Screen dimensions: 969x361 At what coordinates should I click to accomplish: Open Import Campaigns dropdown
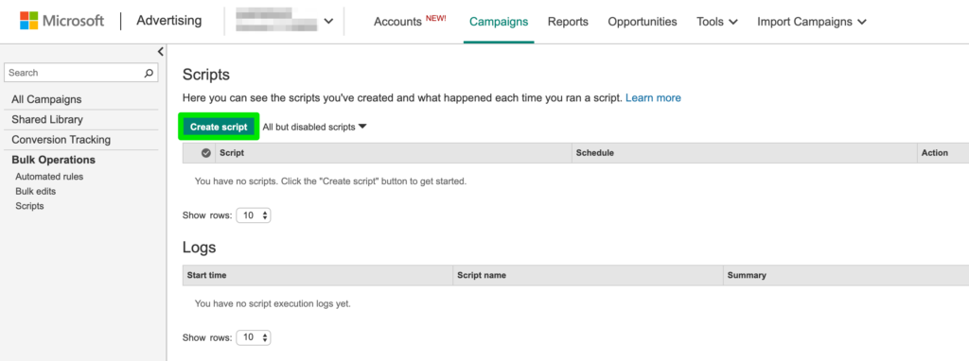[811, 22]
